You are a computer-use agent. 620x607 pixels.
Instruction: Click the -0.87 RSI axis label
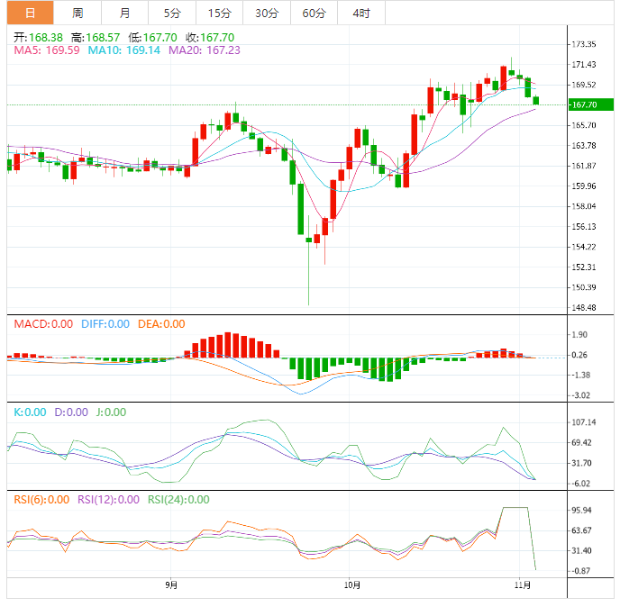(x=581, y=571)
